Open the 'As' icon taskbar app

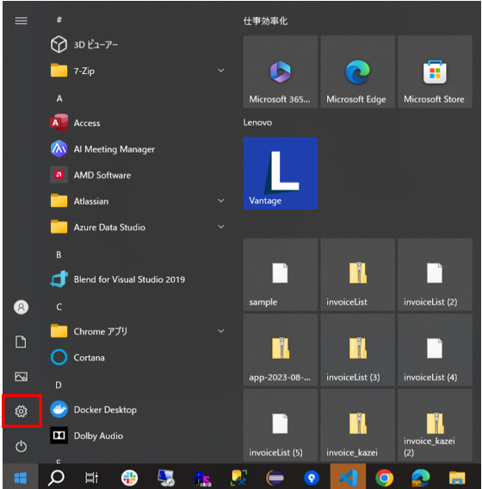(202, 478)
